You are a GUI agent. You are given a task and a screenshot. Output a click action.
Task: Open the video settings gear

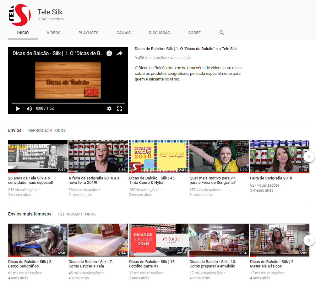pyautogui.click(x=109, y=108)
